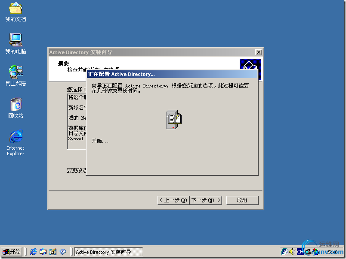Click the network connection tray icon

tap(308, 252)
